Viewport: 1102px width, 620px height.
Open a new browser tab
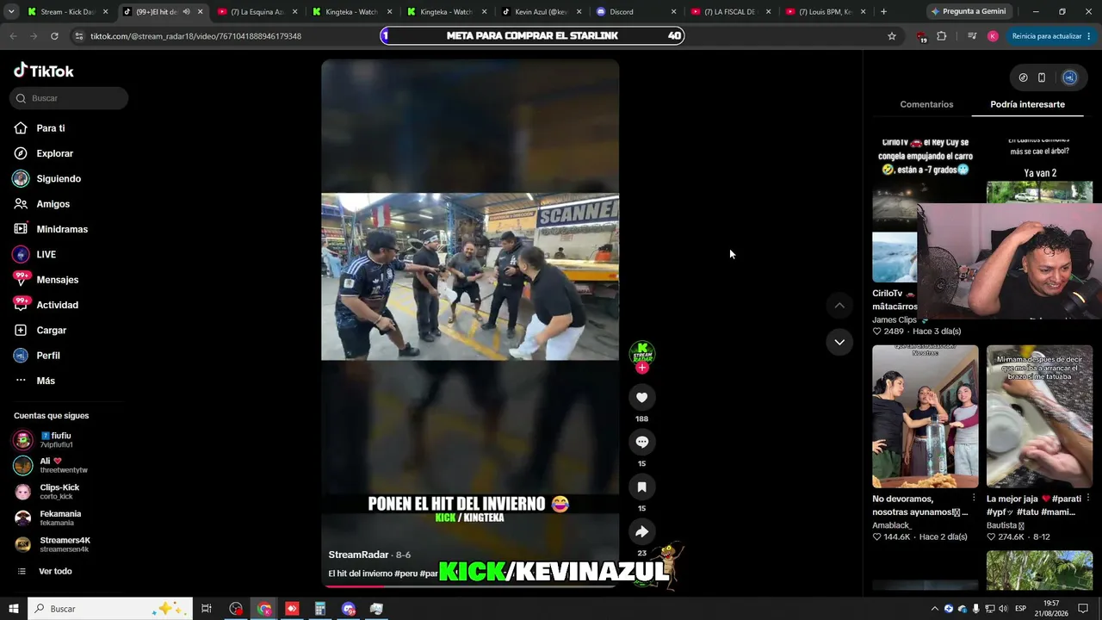coord(883,12)
